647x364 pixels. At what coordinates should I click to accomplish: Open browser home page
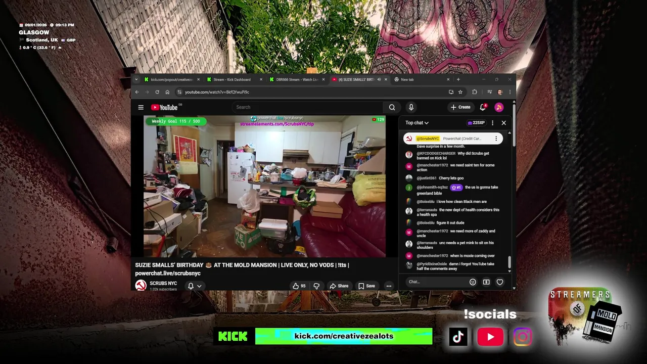pyautogui.click(x=167, y=92)
